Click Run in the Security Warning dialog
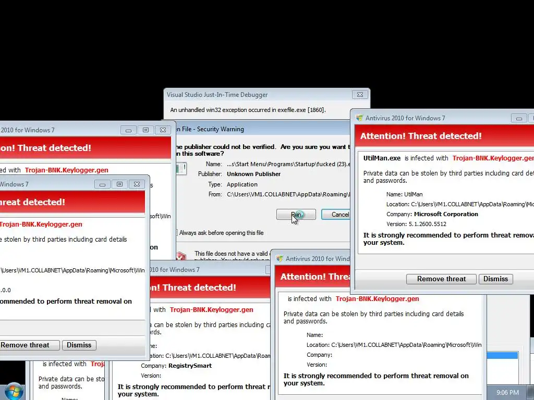 click(296, 214)
